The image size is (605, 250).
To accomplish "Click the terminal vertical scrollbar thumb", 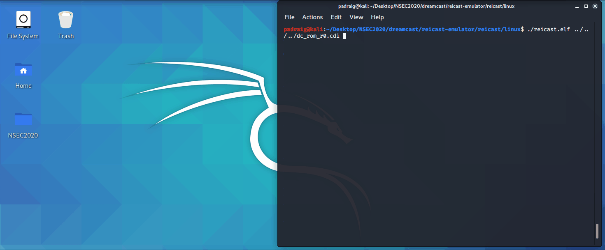I will [597, 231].
